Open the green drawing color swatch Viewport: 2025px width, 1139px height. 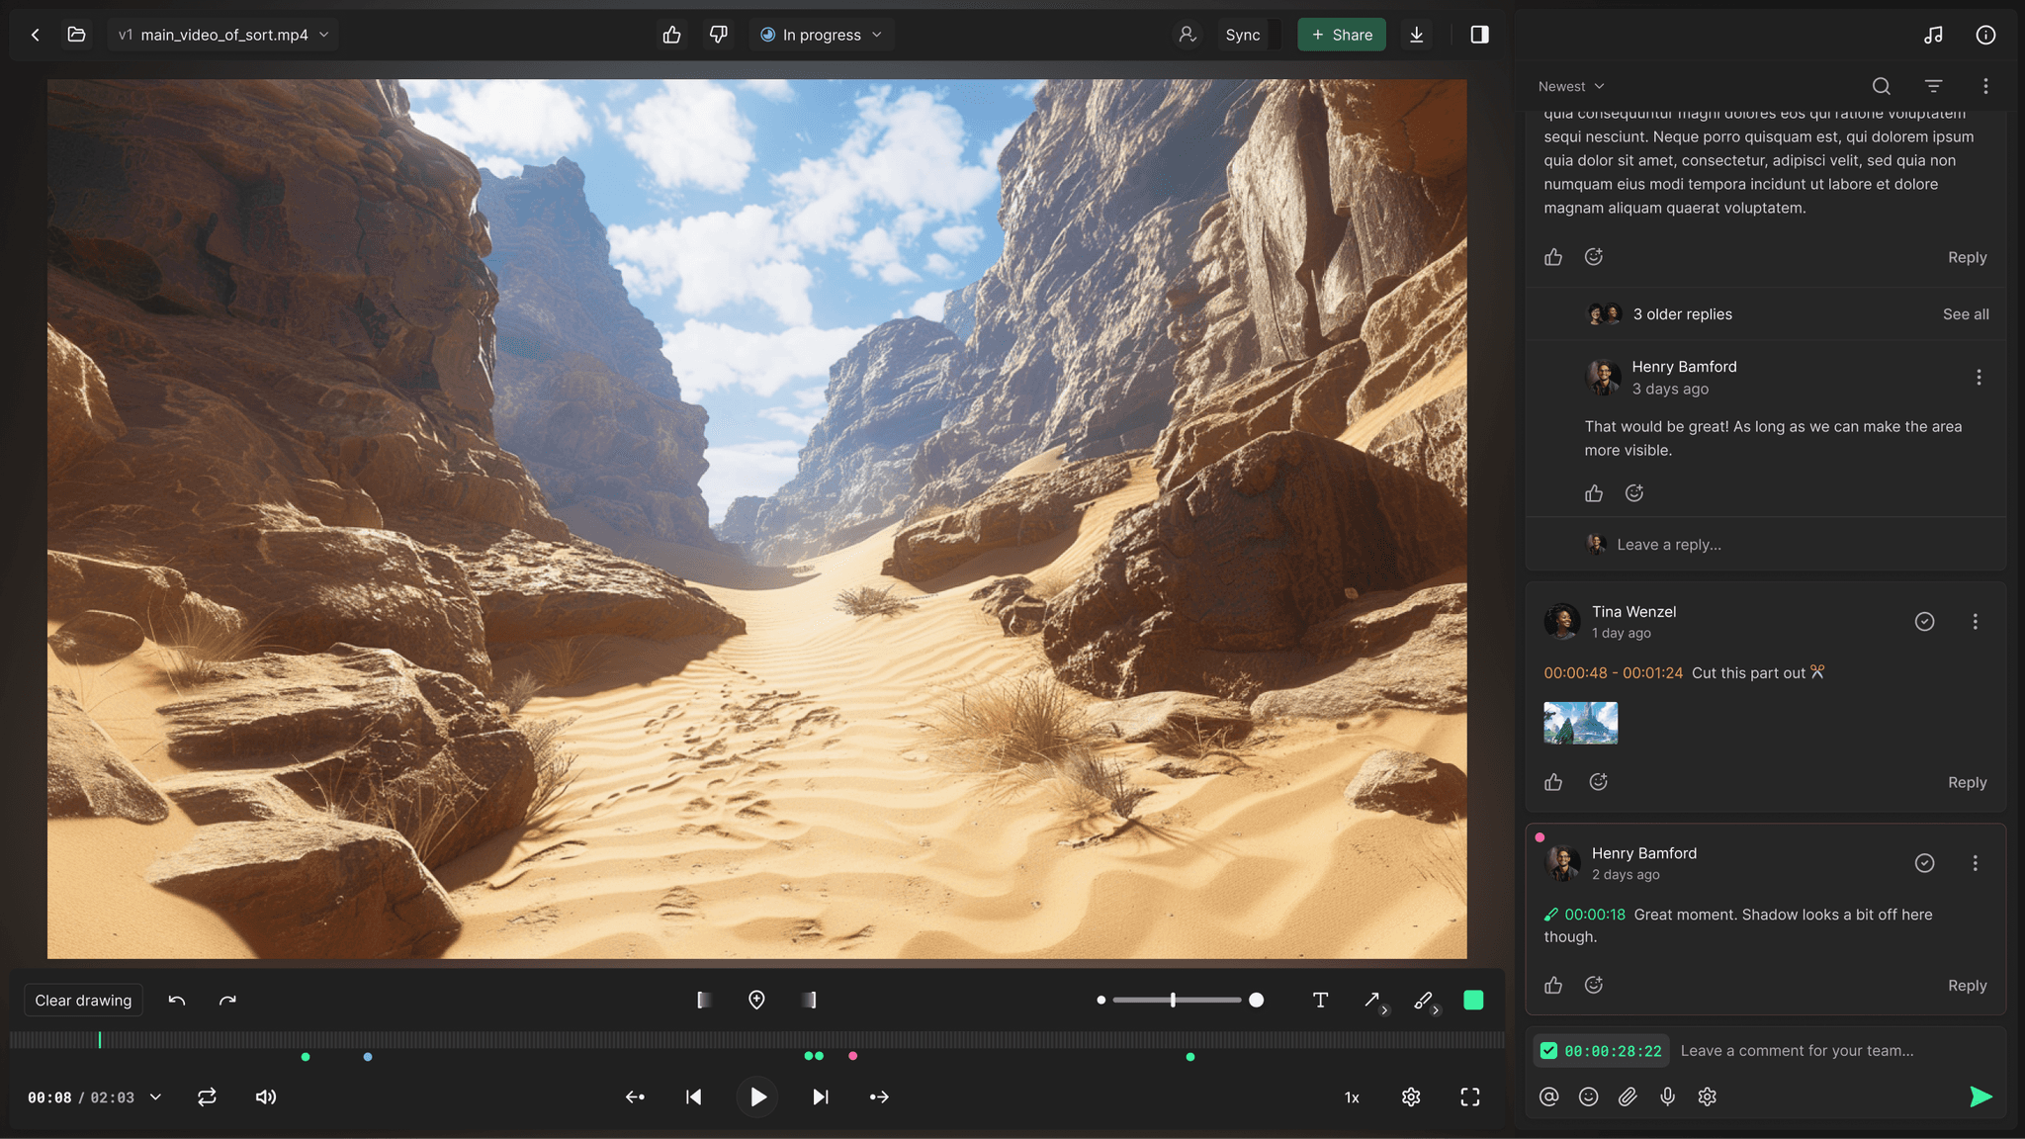point(1473,1001)
